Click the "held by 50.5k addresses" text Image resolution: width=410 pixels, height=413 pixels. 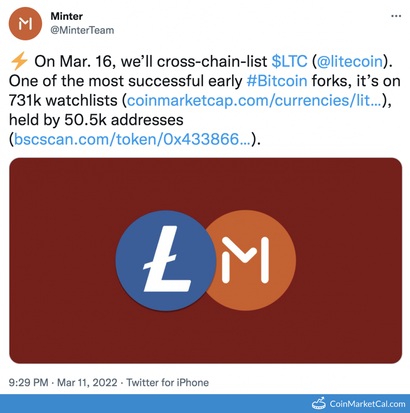click(x=96, y=120)
